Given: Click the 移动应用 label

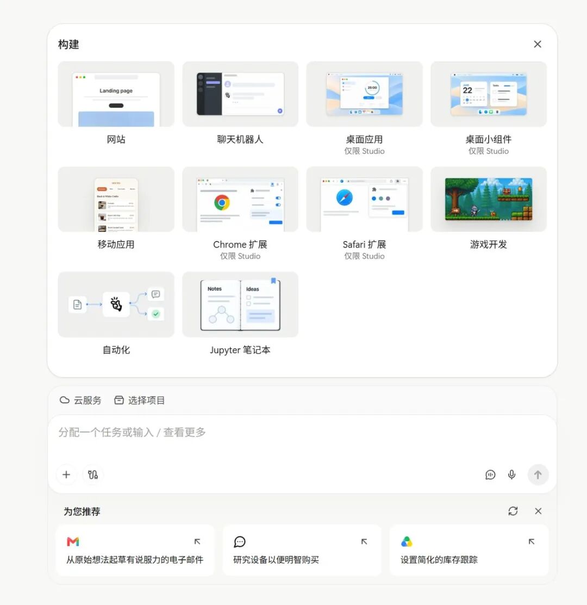Looking at the screenshot, I should click(x=116, y=244).
